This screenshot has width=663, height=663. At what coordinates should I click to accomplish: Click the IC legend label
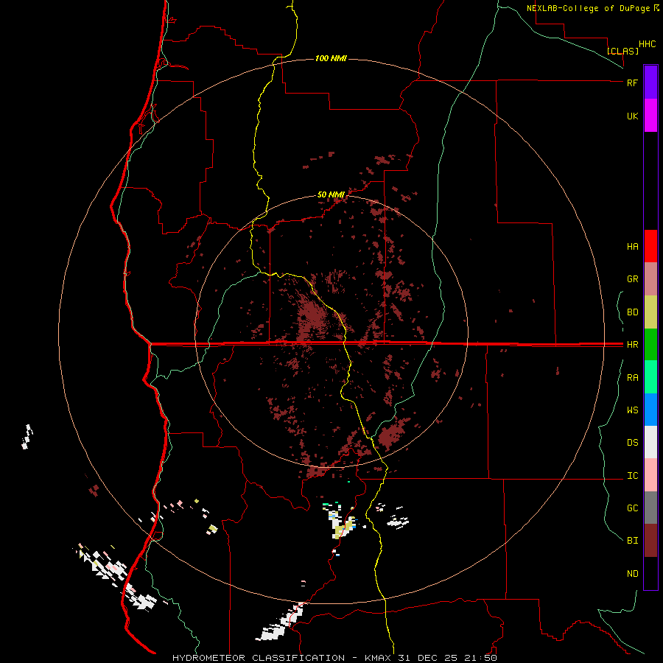pyautogui.click(x=632, y=476)
